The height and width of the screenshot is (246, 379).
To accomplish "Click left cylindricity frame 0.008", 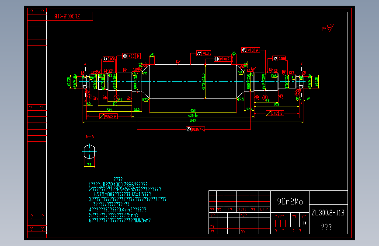I will coord(109,59).
